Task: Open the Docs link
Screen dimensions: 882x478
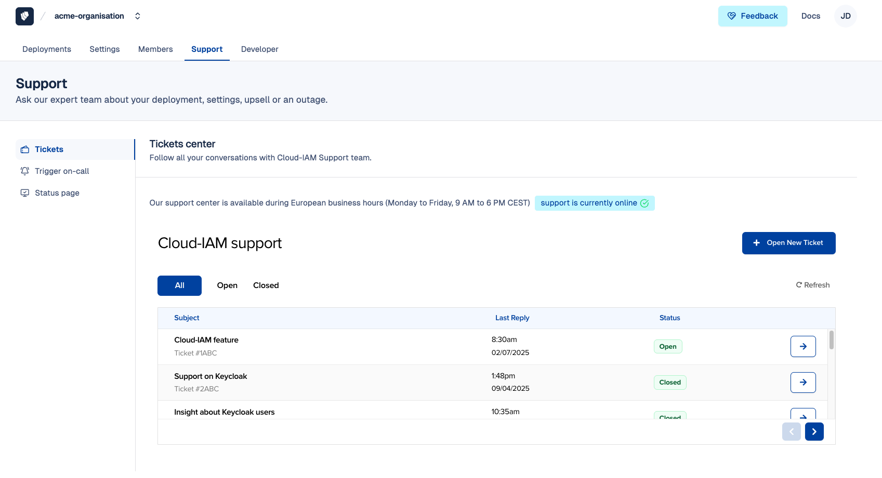Action: tap(811, 16)
